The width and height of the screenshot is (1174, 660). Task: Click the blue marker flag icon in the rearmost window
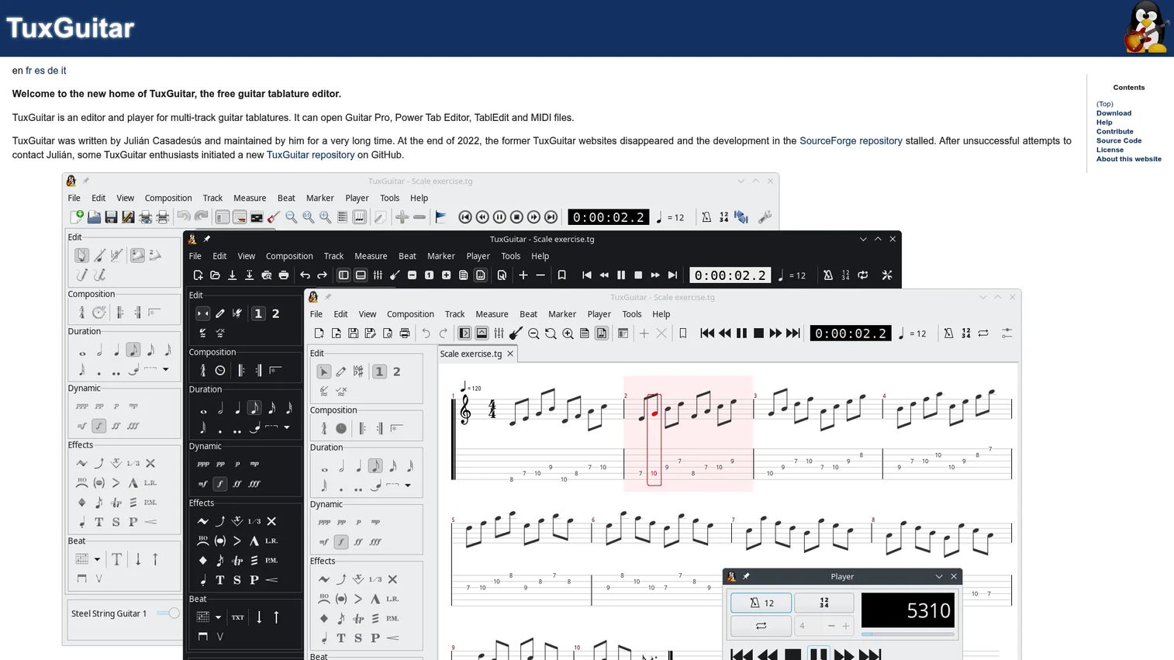440,217
